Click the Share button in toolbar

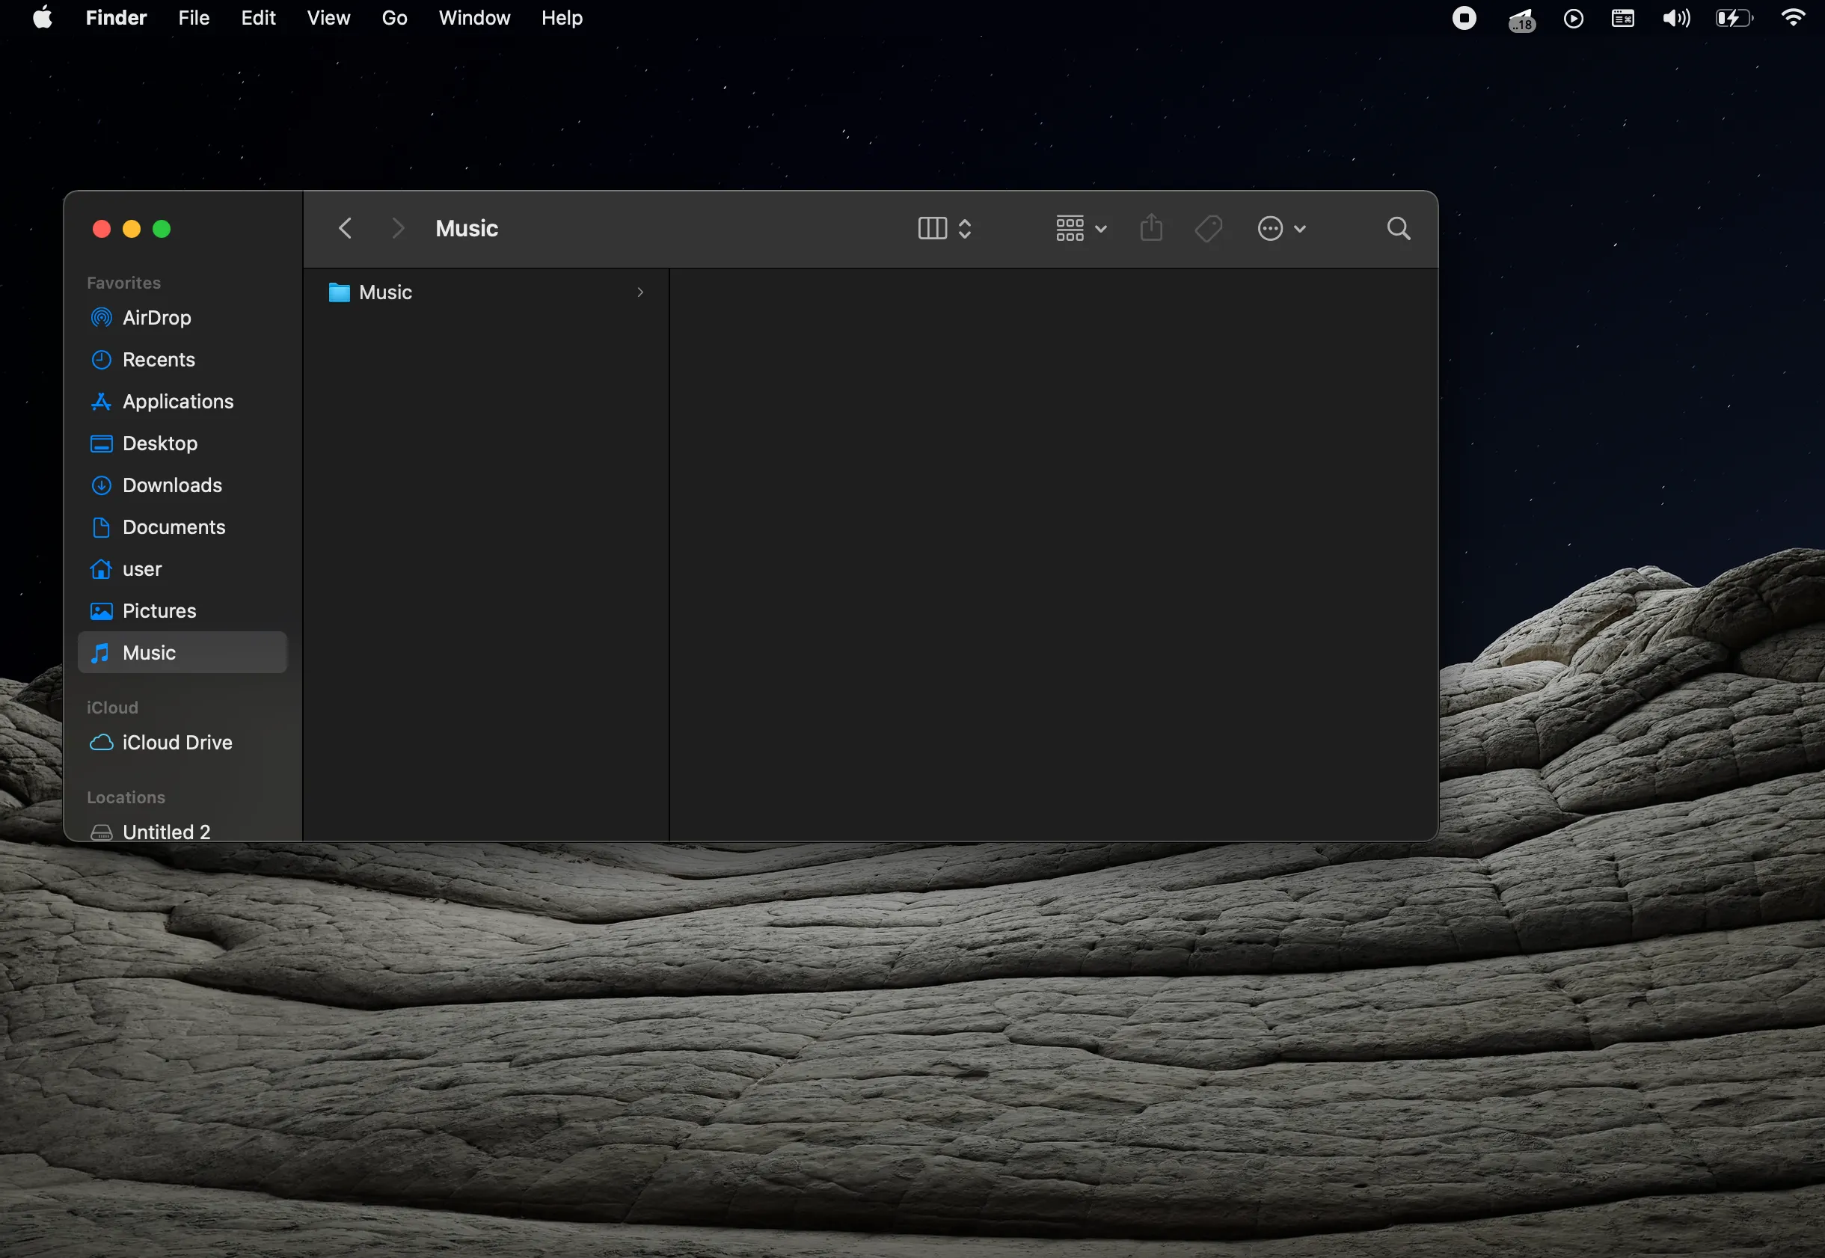1150,229
